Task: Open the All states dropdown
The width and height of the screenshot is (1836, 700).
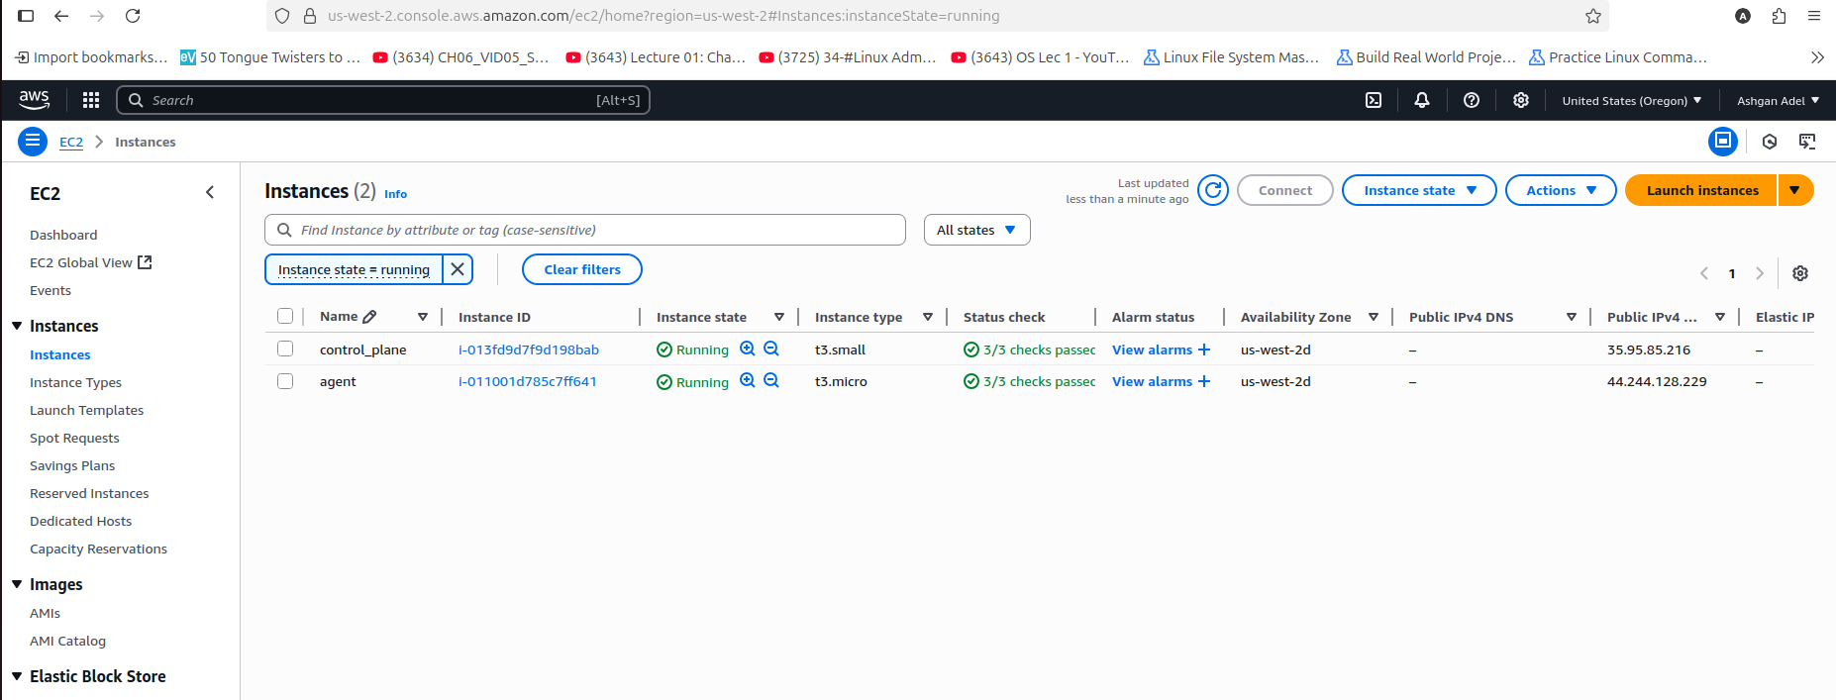Action: point(976,230)
